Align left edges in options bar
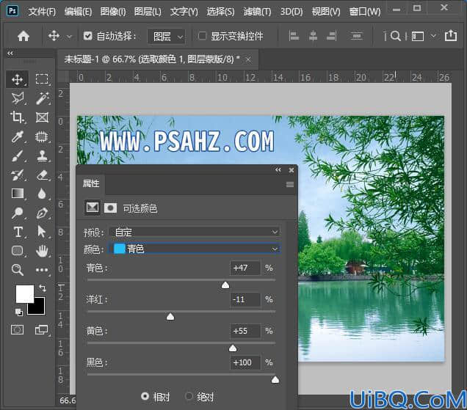Screen dimensions: 467x410 (x=294, y=36)
